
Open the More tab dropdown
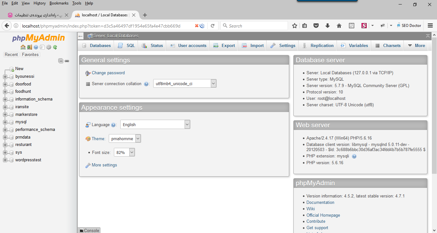click(416, 45)
